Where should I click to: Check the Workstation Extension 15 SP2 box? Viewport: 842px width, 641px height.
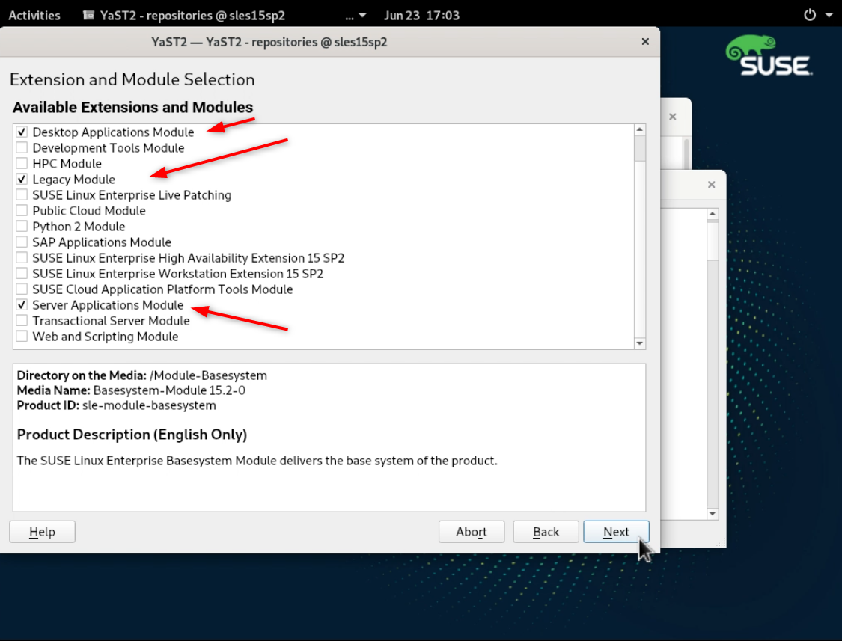point(22,273)
